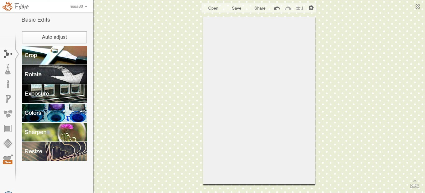
Task: Select the Sharpen tool
Action: point(54,132)
